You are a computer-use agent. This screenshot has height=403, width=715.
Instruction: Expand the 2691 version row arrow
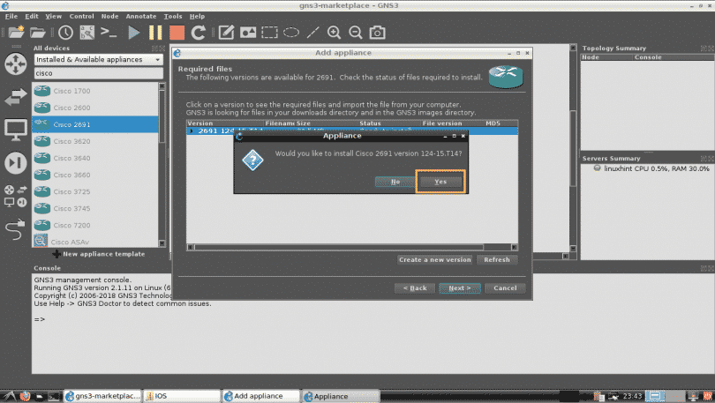click(192, 131)
